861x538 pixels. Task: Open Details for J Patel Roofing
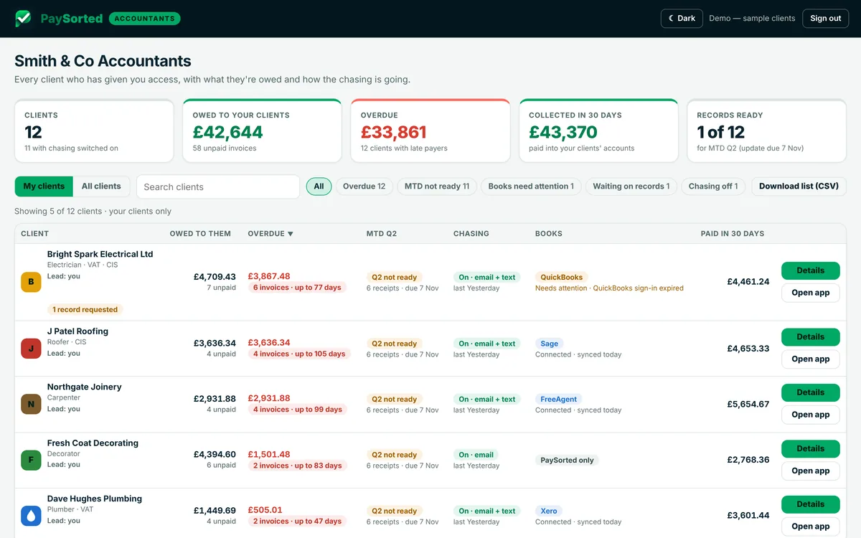coord(811,337)
